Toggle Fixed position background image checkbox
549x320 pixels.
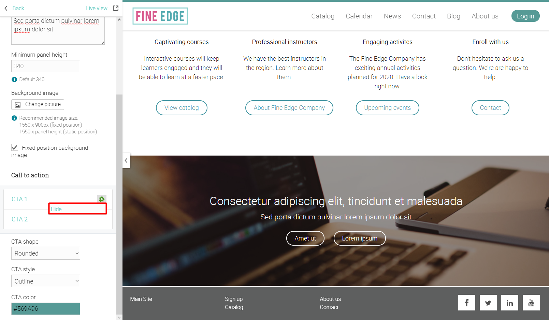[x=15, y=147]
